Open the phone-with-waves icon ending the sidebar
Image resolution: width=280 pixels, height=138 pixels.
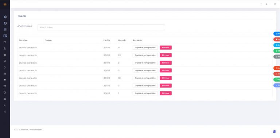click(5, 112)
